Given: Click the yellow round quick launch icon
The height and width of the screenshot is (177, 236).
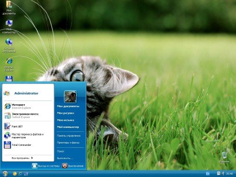Looking at the screenshot, I should click(x=15, y=174).
